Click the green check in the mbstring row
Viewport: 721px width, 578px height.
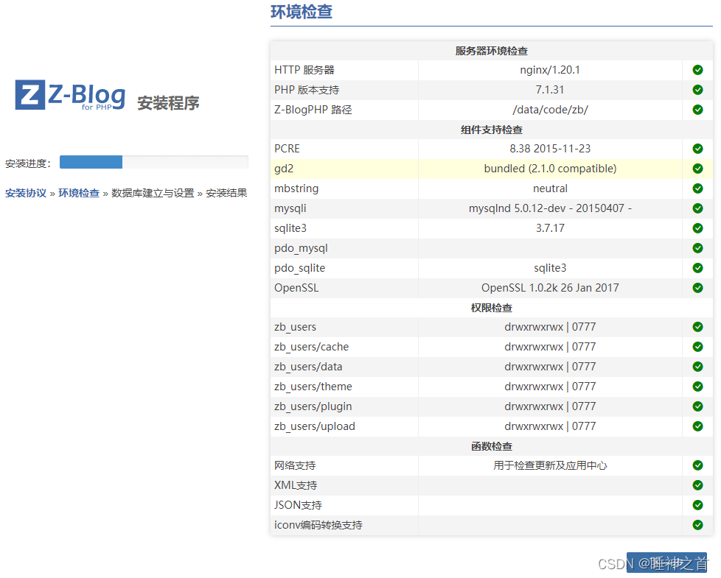point(697,188)
